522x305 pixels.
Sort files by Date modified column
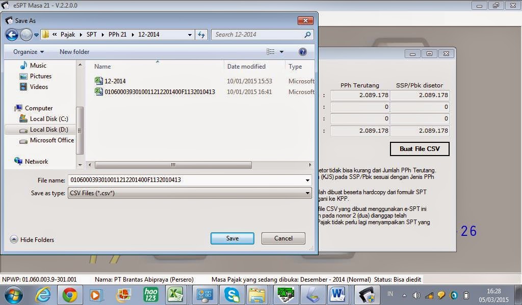[x=248, y=66]
